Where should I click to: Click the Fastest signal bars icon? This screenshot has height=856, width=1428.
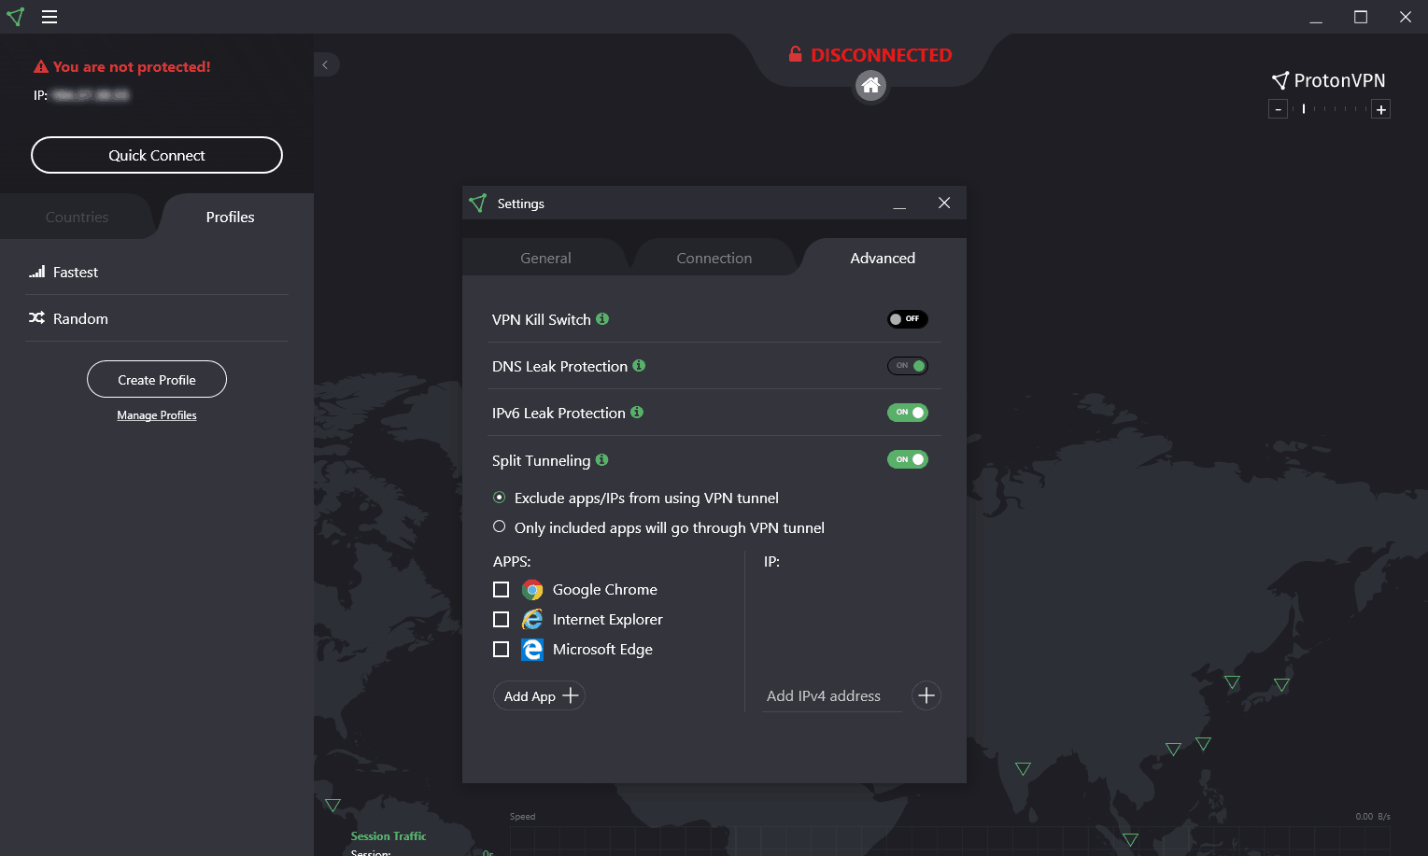pyautogui.click(x=37, y=272)
